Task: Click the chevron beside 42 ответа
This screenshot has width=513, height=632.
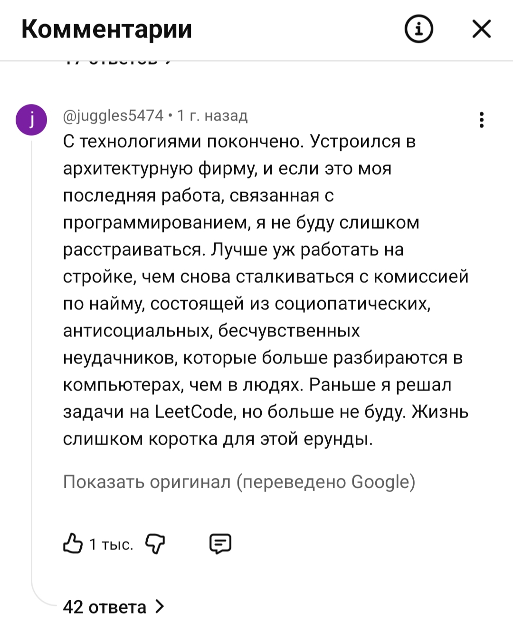Action: [x=160, y=606]
